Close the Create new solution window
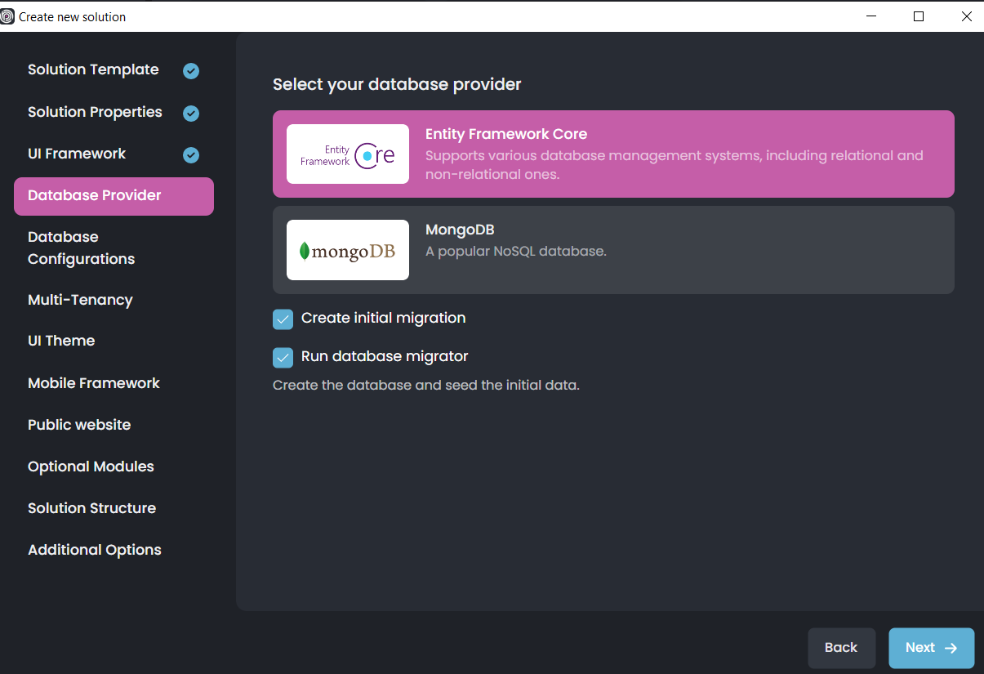 pos(966,16)
